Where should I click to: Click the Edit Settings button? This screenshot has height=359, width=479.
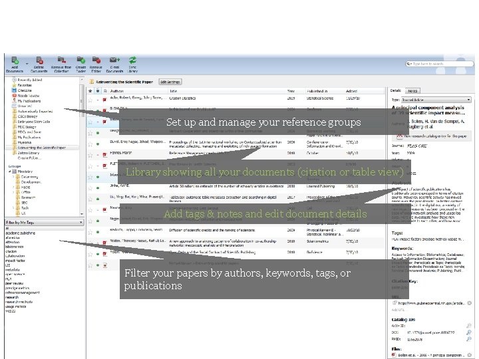pyautogui.click(x=170, y=82)
